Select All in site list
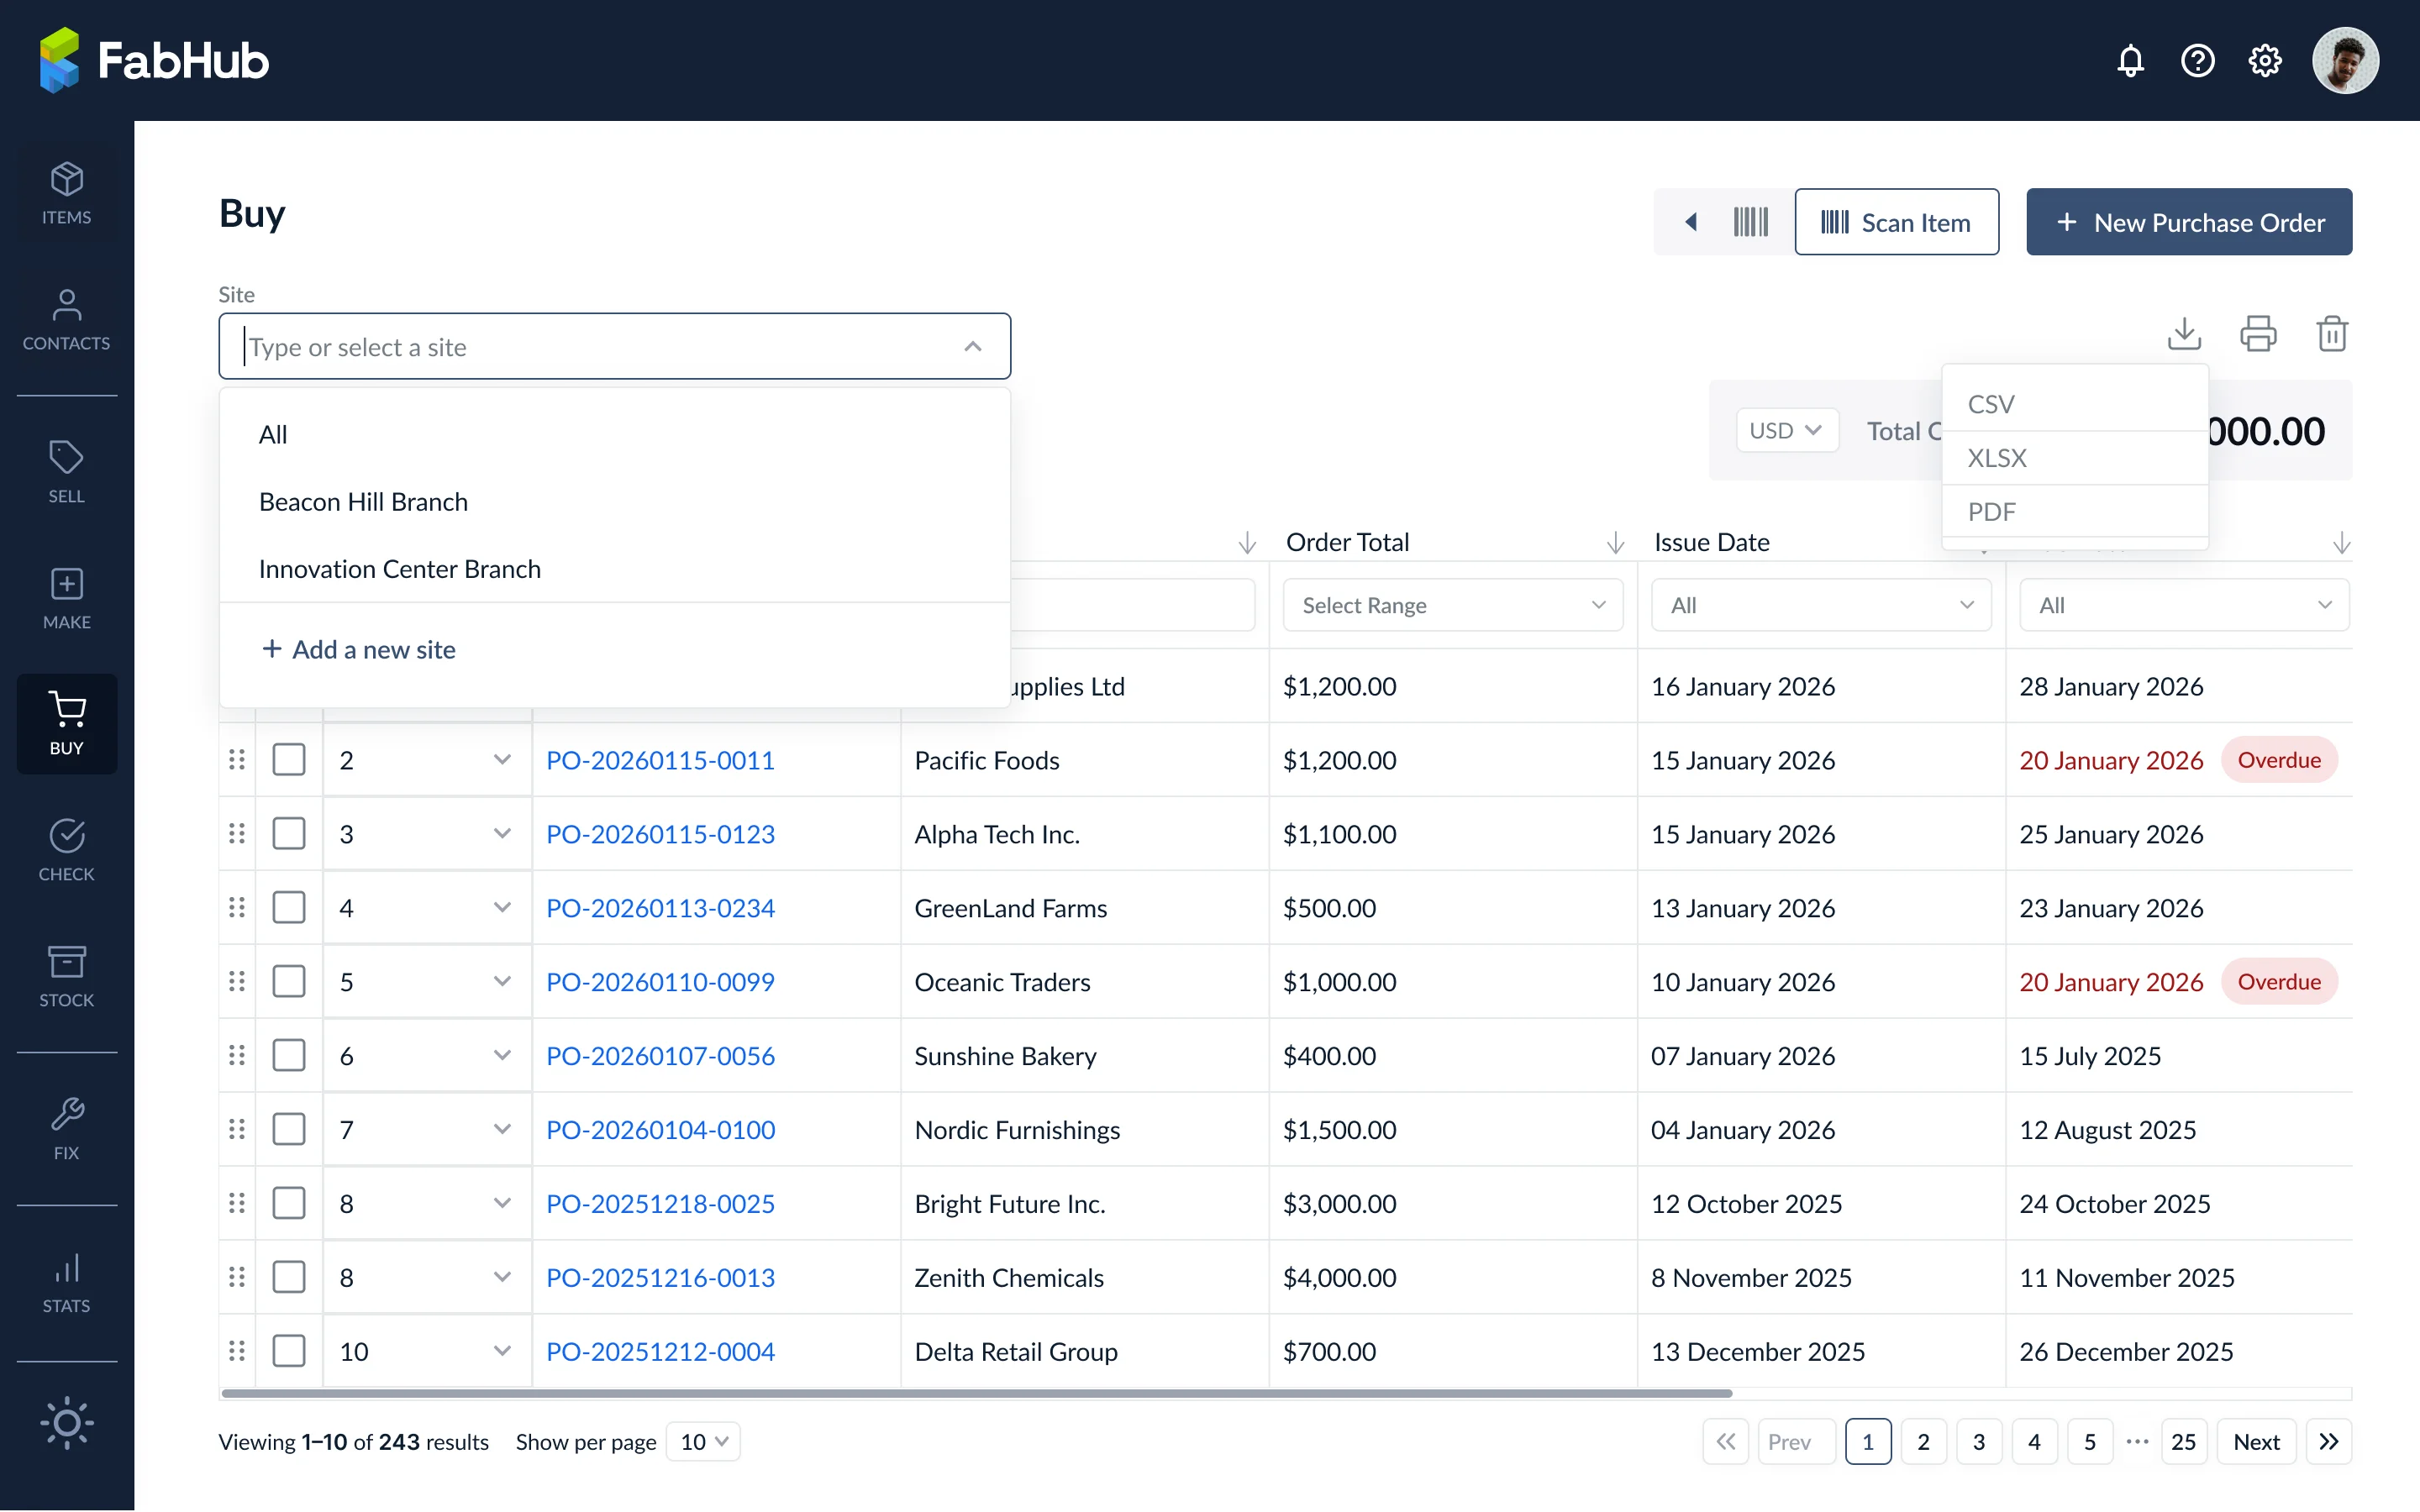Screen dimensions: 2420x1512 [614, 435]
